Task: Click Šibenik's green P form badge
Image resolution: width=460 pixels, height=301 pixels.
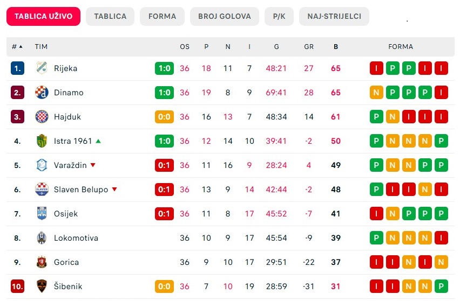Action: pyautogui.click(x=441, y=286)
